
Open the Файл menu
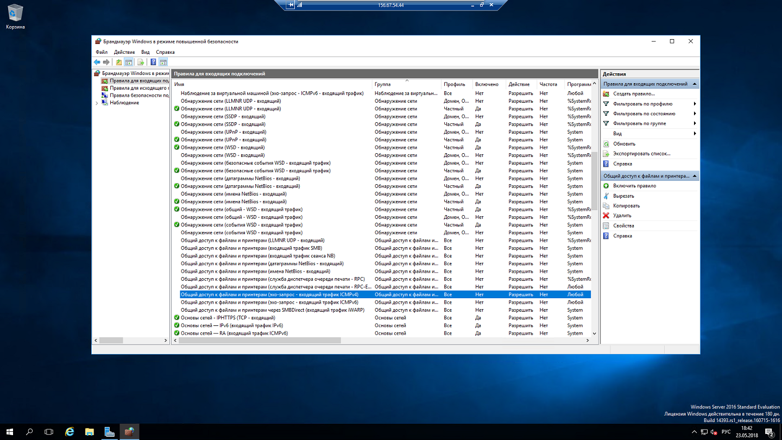(102, 52)
